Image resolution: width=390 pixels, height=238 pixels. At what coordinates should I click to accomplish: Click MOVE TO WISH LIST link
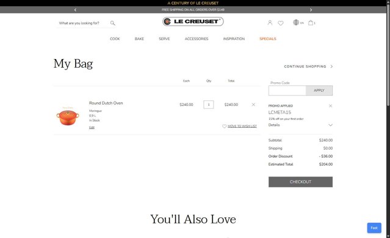242,126
